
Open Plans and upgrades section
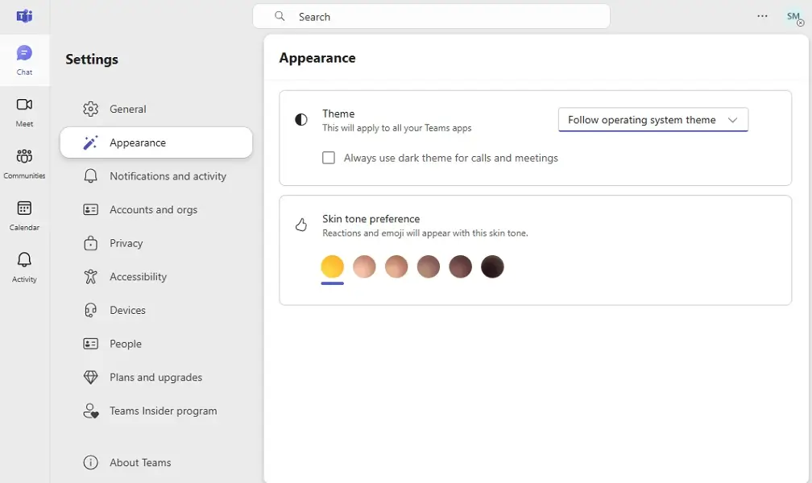tap(156, 378)
